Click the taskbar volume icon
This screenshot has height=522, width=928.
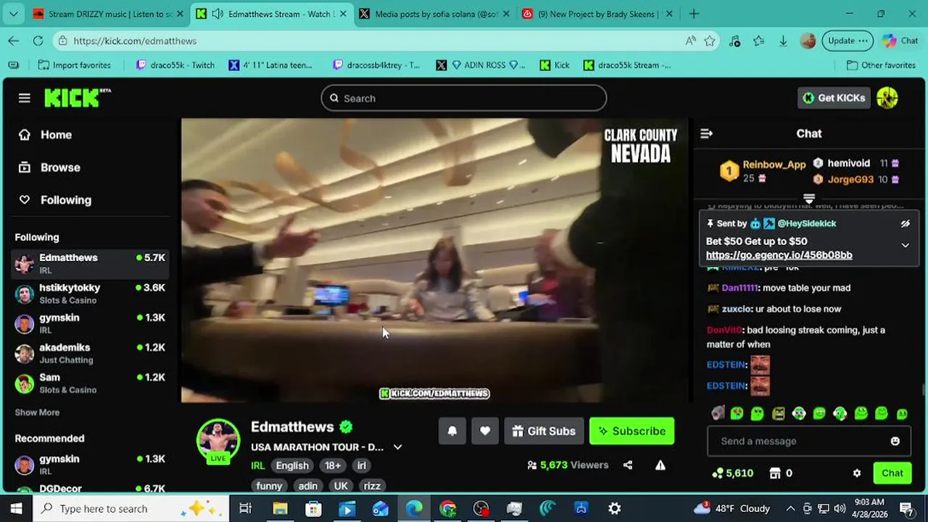pos(840,508)
